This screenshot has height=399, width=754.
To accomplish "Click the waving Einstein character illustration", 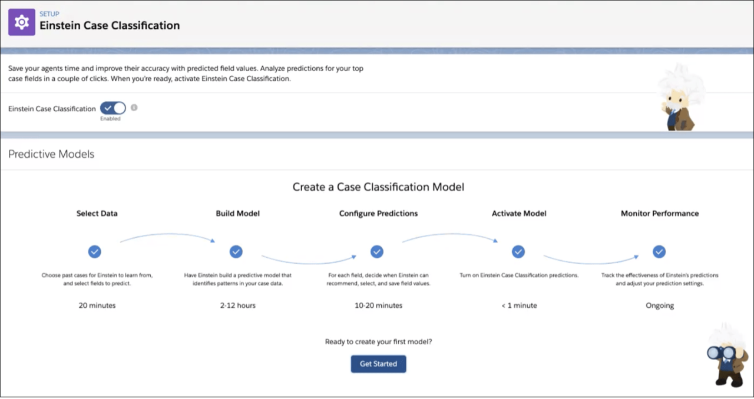I will pyautogui.click(x=680, y=97).
